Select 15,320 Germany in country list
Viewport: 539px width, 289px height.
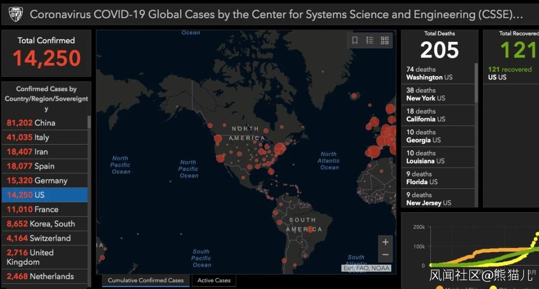(x=45, y=181)
